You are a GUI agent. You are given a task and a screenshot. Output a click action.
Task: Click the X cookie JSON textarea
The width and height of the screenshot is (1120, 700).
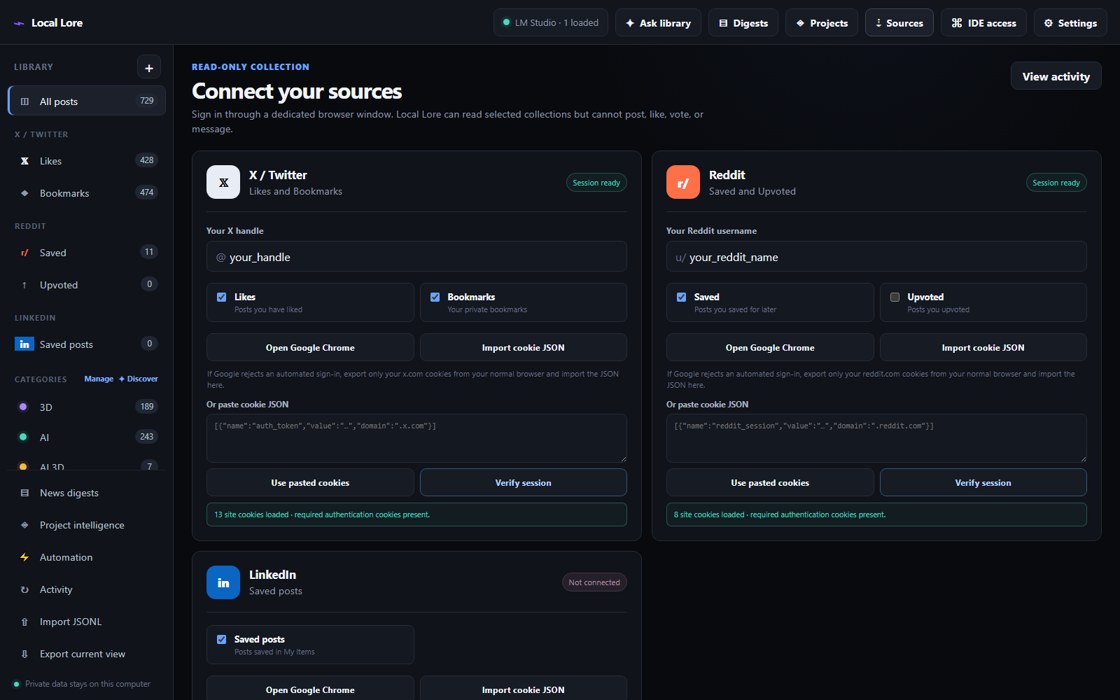416,438
